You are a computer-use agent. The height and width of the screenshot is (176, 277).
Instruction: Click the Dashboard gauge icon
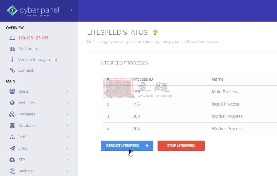tap(12, 49)
